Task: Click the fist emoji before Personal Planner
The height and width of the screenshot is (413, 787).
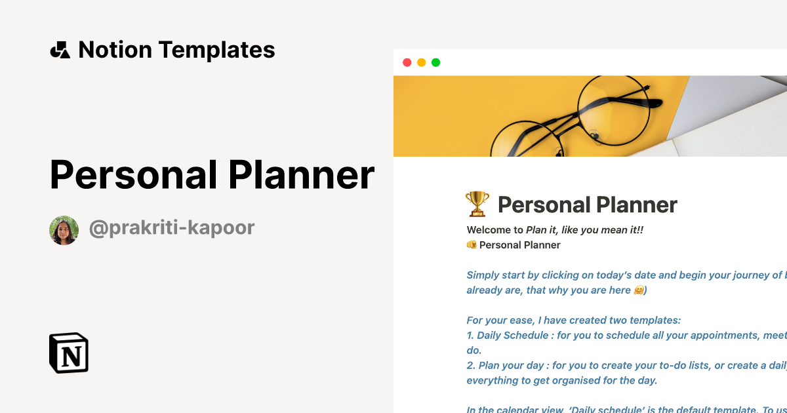Action: pyautogui.click(x=471, y=245)
